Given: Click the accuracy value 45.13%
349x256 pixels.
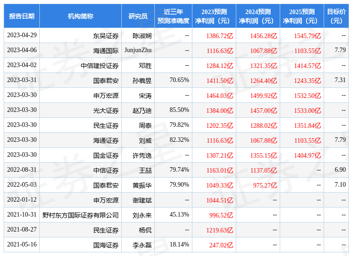Looking at the screenshot, I should click(179, 215).
